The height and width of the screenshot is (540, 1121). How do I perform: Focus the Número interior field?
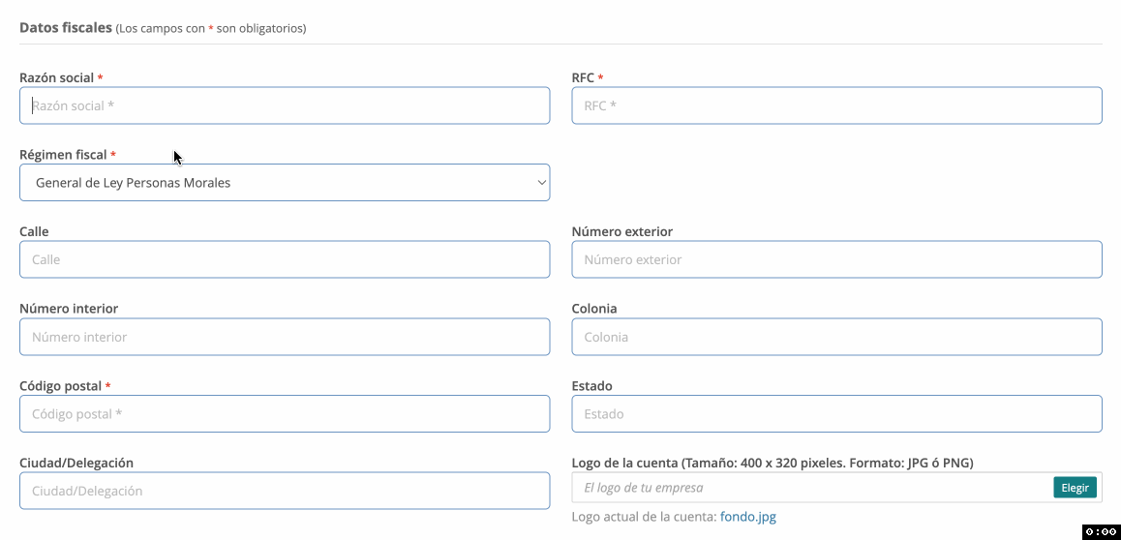pyautogui.click(x=285, y=337)
